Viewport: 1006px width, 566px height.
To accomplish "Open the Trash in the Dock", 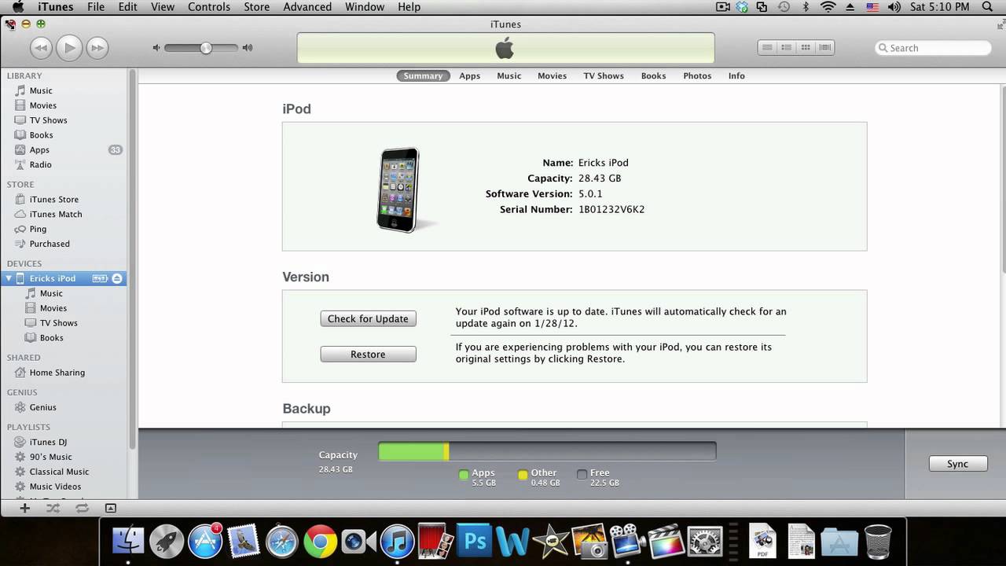I will (878, 542).
